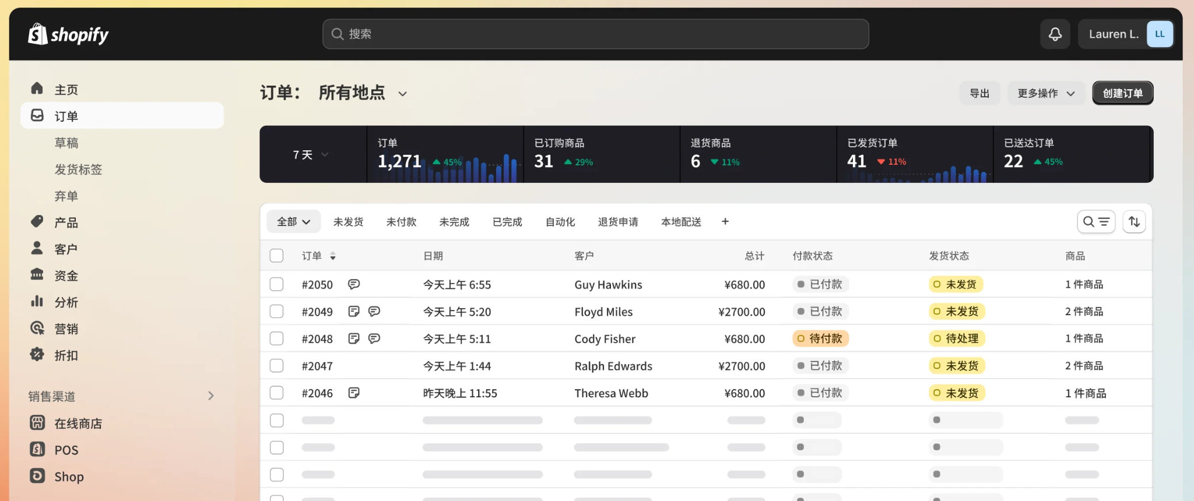The width and height of the screenshot is (1194, 501).
Task: Click the finance bank icon
Action: (37, 274)
